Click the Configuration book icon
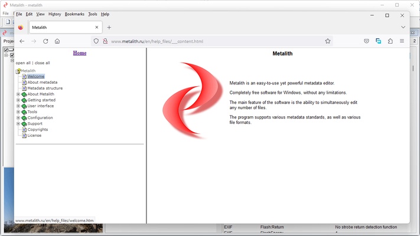This screenshot has height=236, width=420. click(24, 118)
